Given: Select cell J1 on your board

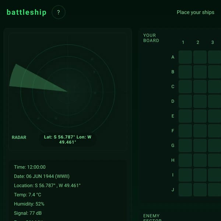Looking at the screenshot, I should pyautogui.click(x=185, y=190).
